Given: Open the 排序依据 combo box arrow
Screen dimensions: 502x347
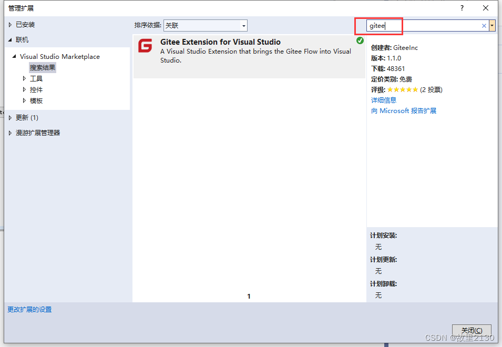Looking at the screenshot, I should click(243, 25).
